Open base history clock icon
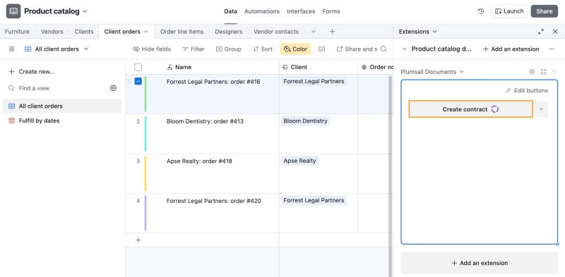This screenshot has width=565, height=277. (x=481, y=11)
